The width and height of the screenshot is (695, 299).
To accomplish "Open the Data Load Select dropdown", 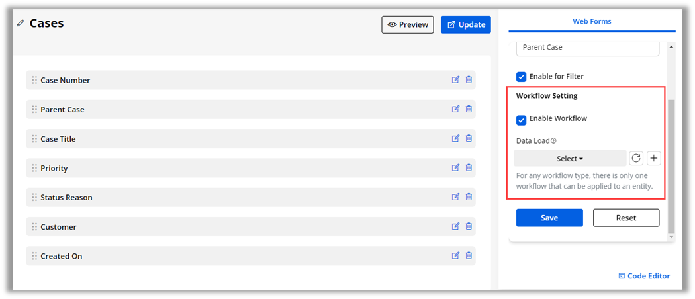I will click(x=570, y=159).
